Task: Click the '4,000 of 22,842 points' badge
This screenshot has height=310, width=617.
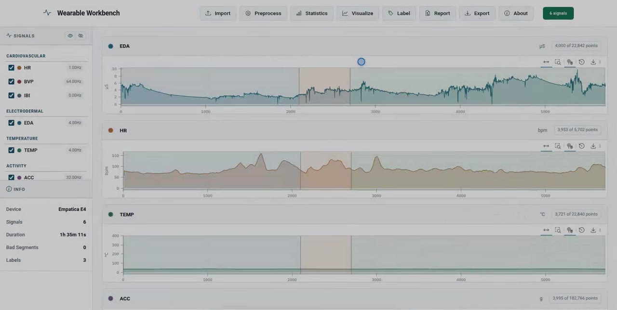Action: (x=576, y=46)
